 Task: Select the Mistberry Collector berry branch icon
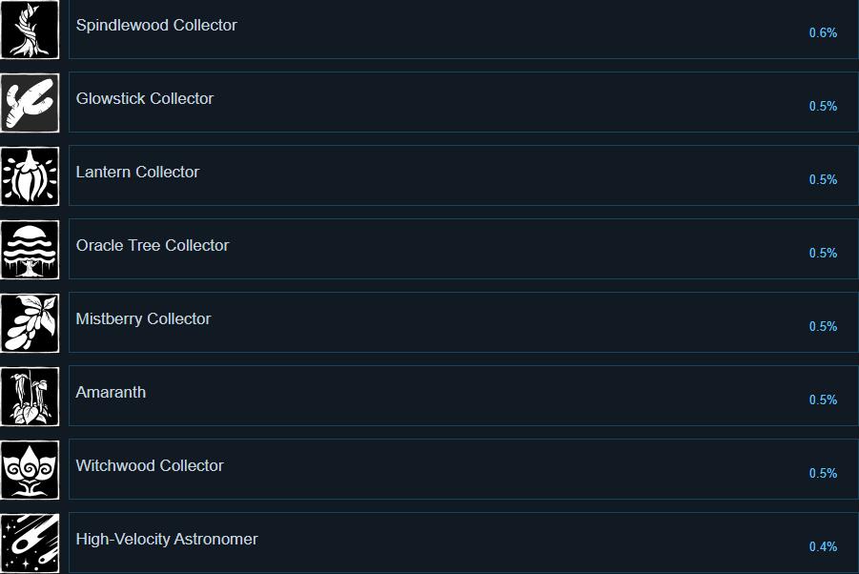pos(30,323)
